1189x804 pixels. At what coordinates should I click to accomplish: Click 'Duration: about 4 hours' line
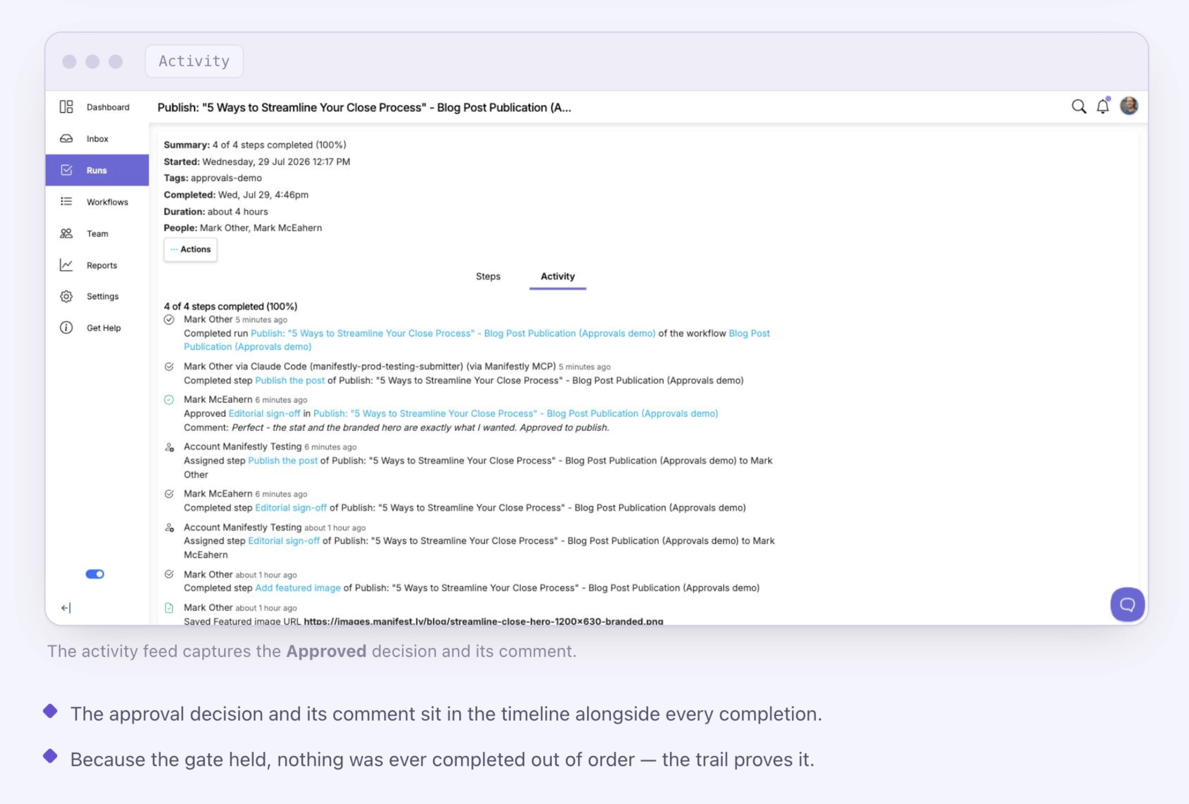(215, 211)
